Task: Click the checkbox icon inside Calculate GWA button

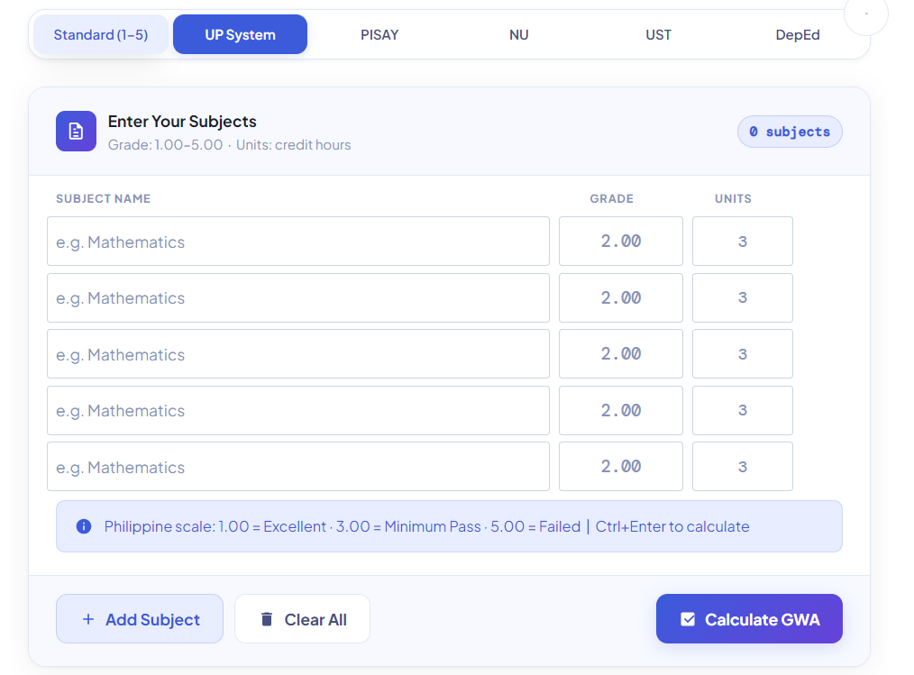Action: point(689,618)
